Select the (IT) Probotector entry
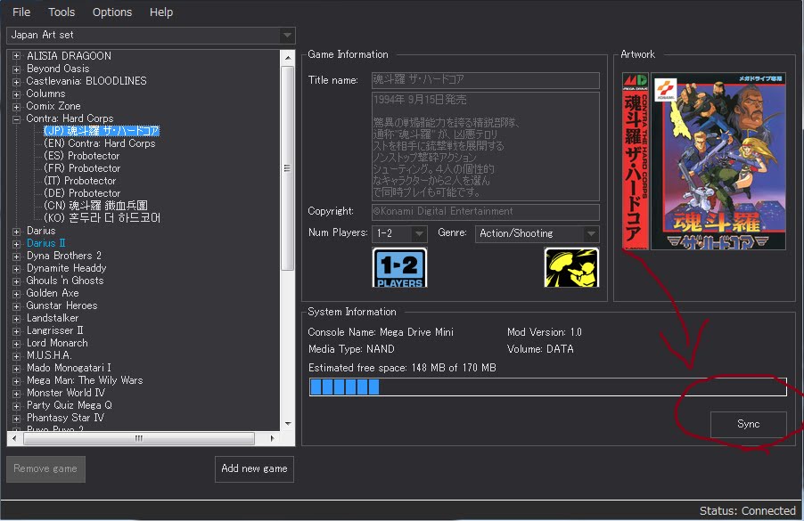The image size is (804, 521). (80, 181)
